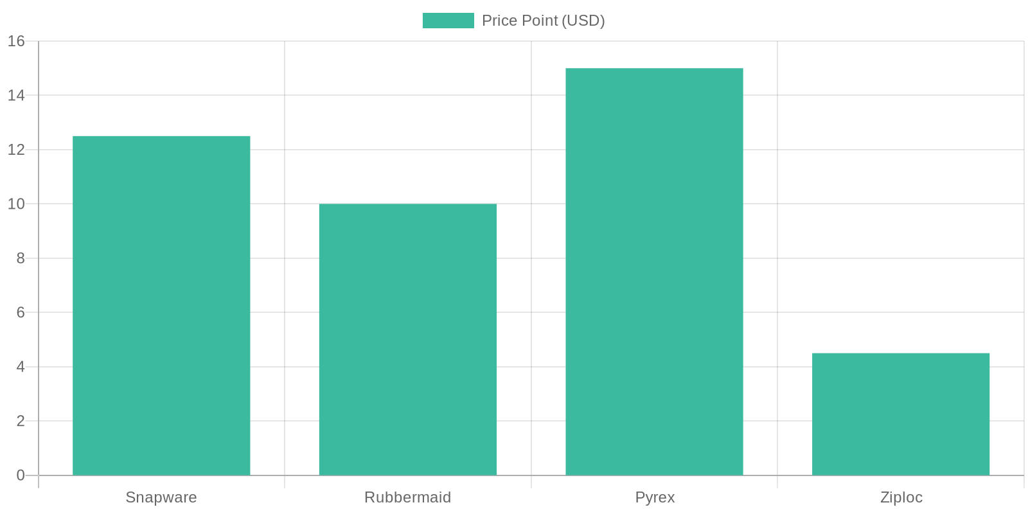The width and height of the screenshot is (1028, 514).
Task: Click the Ziploc bar
Action: tap(900, 414)
